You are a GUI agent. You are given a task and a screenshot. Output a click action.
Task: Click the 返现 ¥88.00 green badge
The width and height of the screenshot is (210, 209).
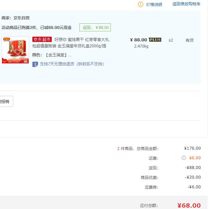pos(95,27)
